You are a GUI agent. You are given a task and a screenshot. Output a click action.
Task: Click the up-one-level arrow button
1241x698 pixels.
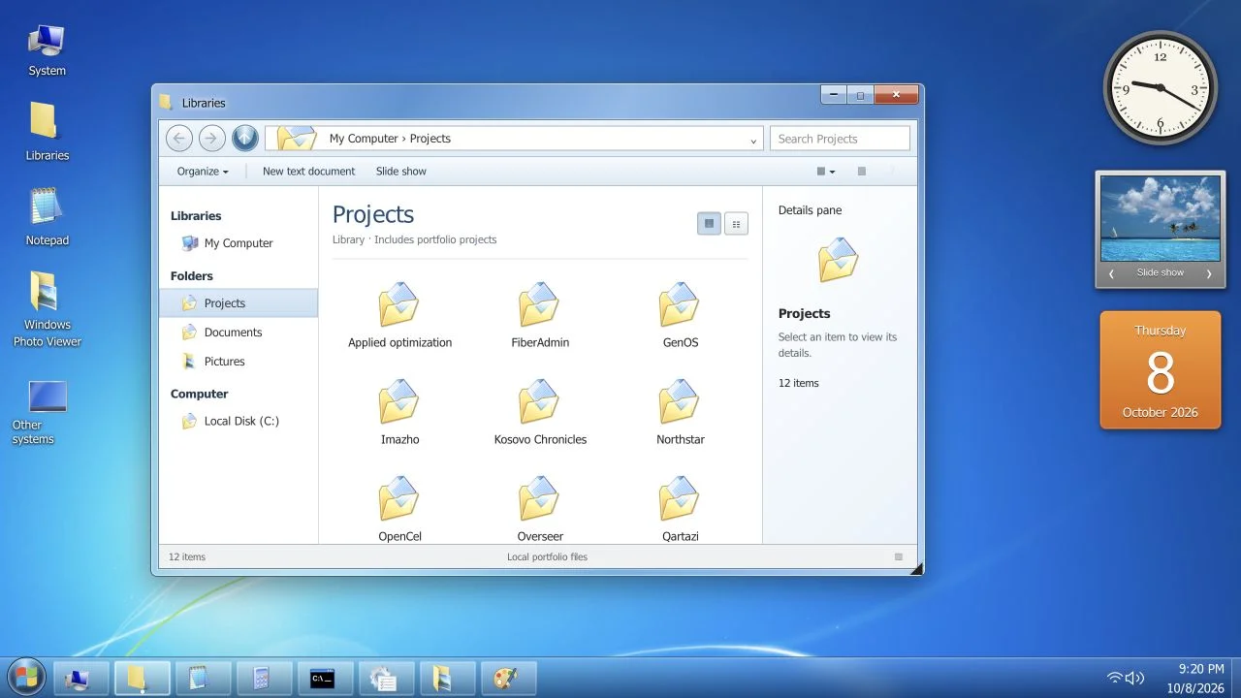click(244, 139)
